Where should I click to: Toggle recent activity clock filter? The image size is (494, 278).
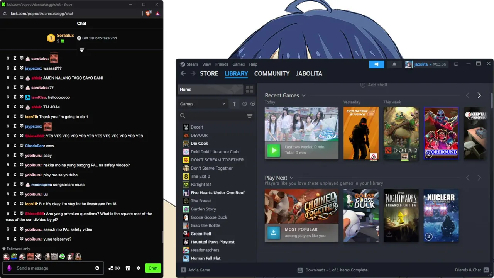(x=245, y=104)
